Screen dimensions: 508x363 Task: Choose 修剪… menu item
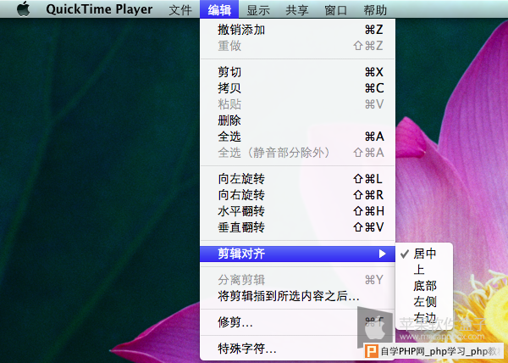[297, 322]
